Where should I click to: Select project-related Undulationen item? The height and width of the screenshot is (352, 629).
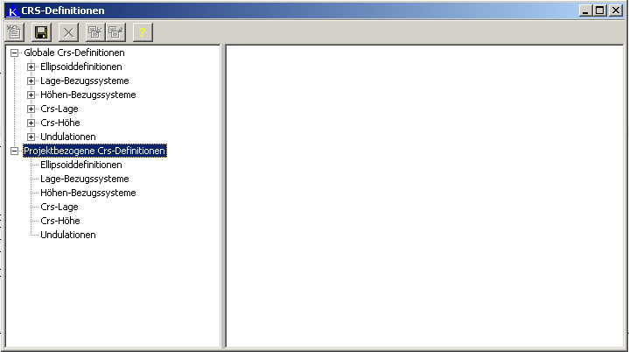tap(67, 235)
